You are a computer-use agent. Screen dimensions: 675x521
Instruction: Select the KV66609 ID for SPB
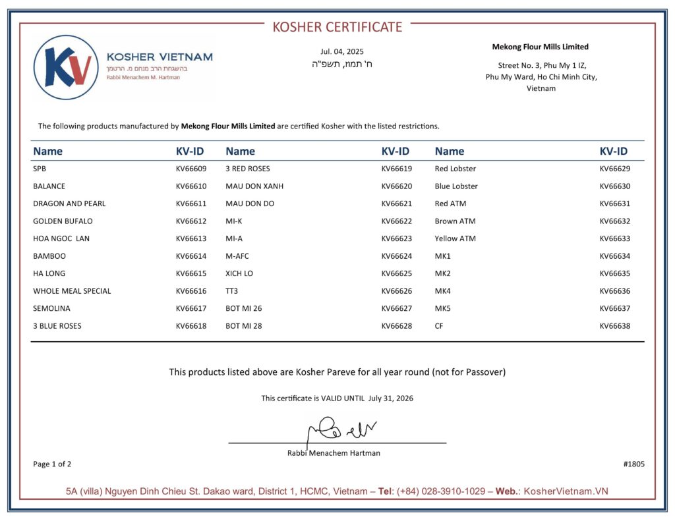pyautogui.click(x=191, y=169)
